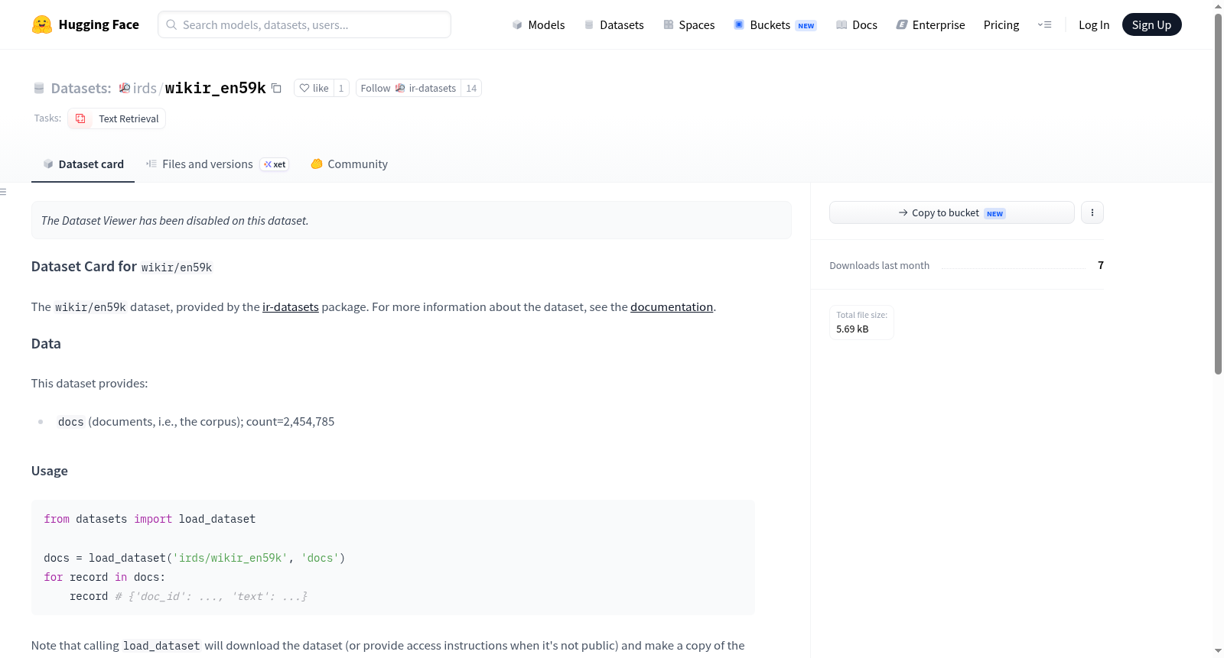Focus the search models input field
This screenshot has width=1224, height=658.
point(304,24)
